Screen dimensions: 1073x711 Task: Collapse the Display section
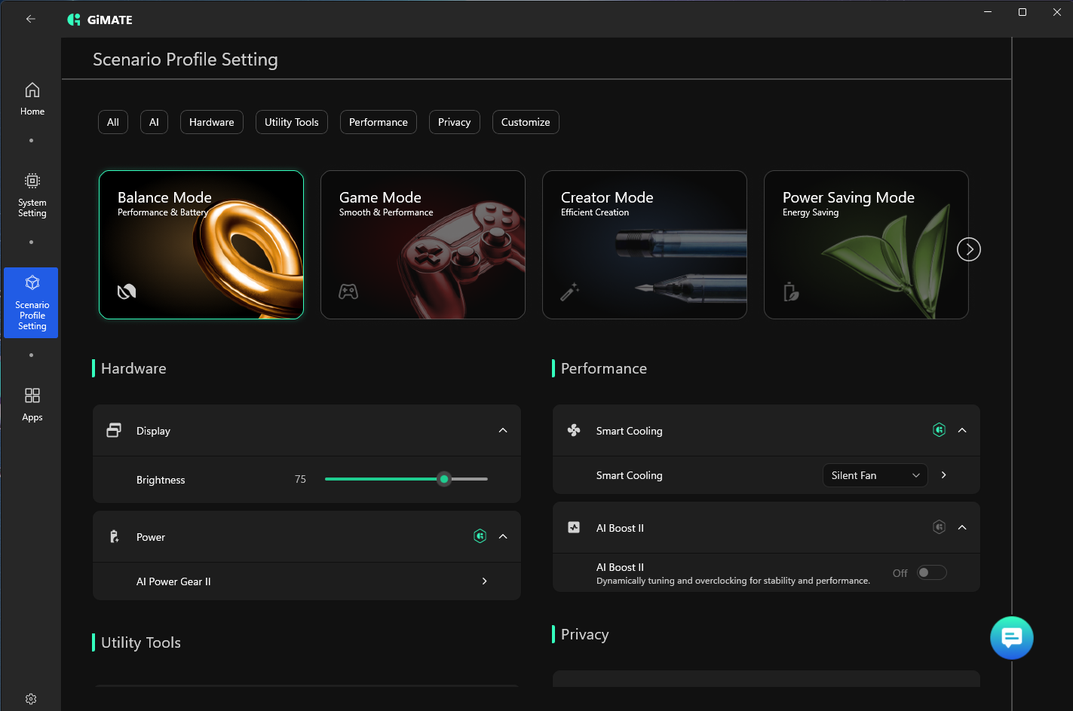pos(503,430)
